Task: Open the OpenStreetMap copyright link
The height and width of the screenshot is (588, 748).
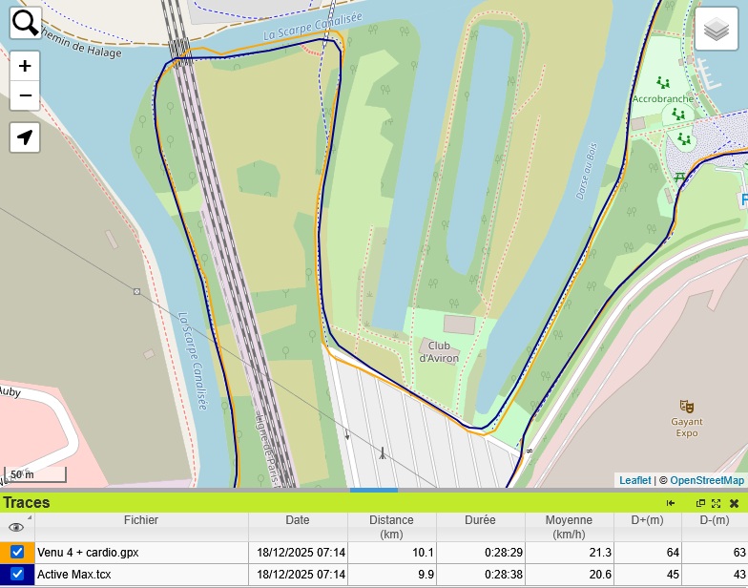Action: click(706, 480)
